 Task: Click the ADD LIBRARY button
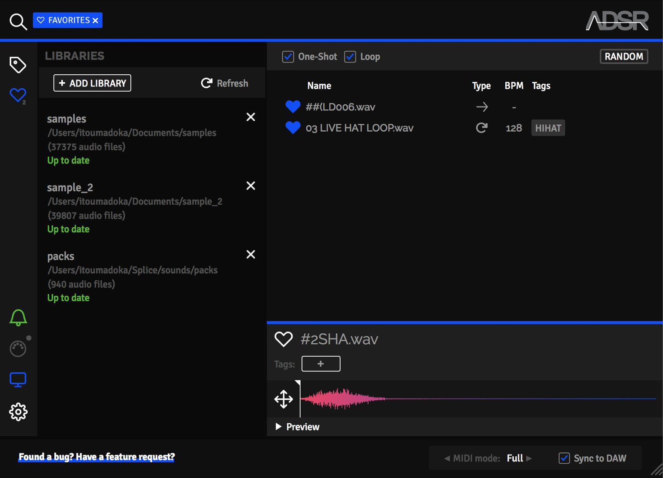pos(92,83)
